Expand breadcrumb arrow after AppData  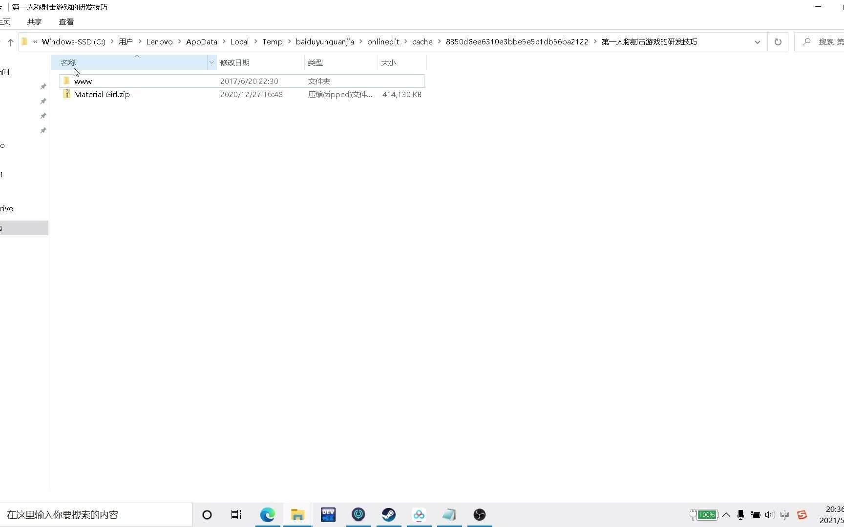click(x=224, y=42)
